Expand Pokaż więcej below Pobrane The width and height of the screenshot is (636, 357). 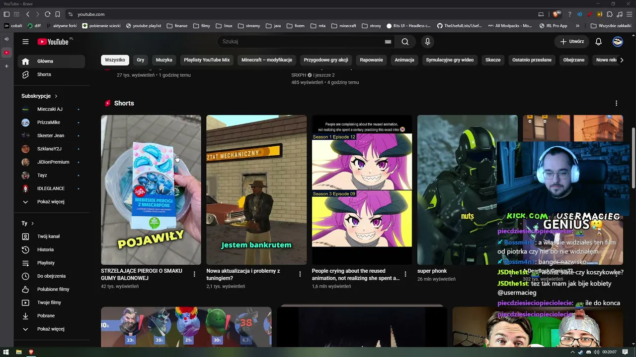click(51, 329)
